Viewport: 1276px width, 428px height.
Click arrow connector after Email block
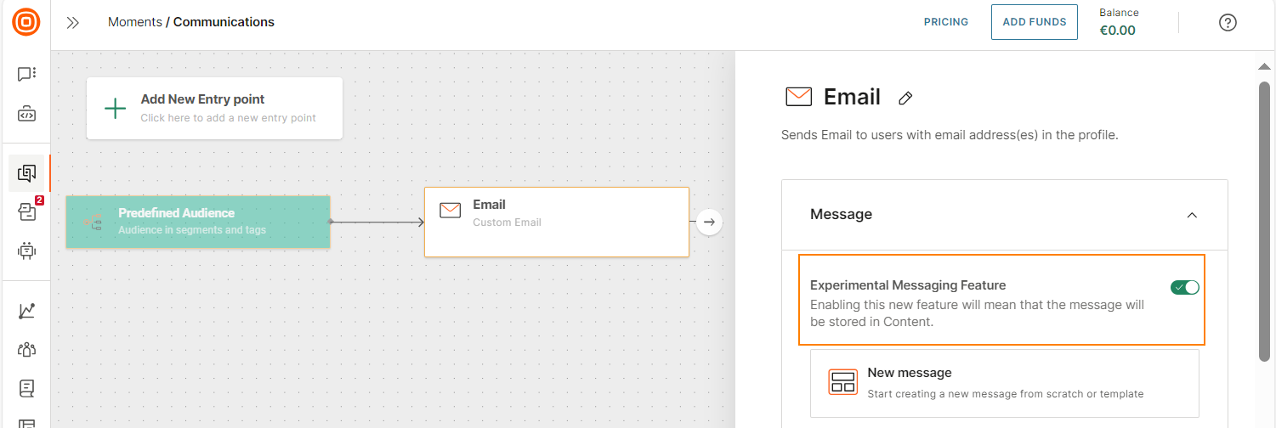click(x=709, y=222)
